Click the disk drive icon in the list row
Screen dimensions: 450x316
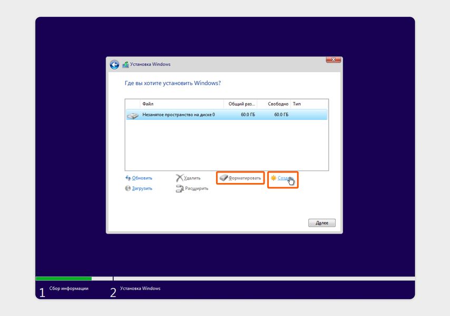click(133, 116)
